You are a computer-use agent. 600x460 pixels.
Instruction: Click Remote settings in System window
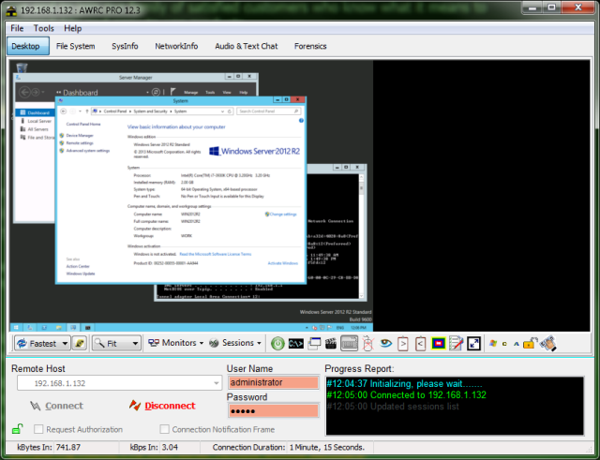80,143
